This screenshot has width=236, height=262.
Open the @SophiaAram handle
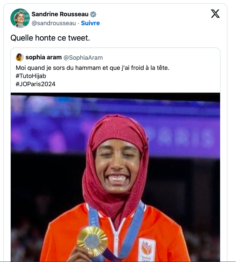[83, 57]
